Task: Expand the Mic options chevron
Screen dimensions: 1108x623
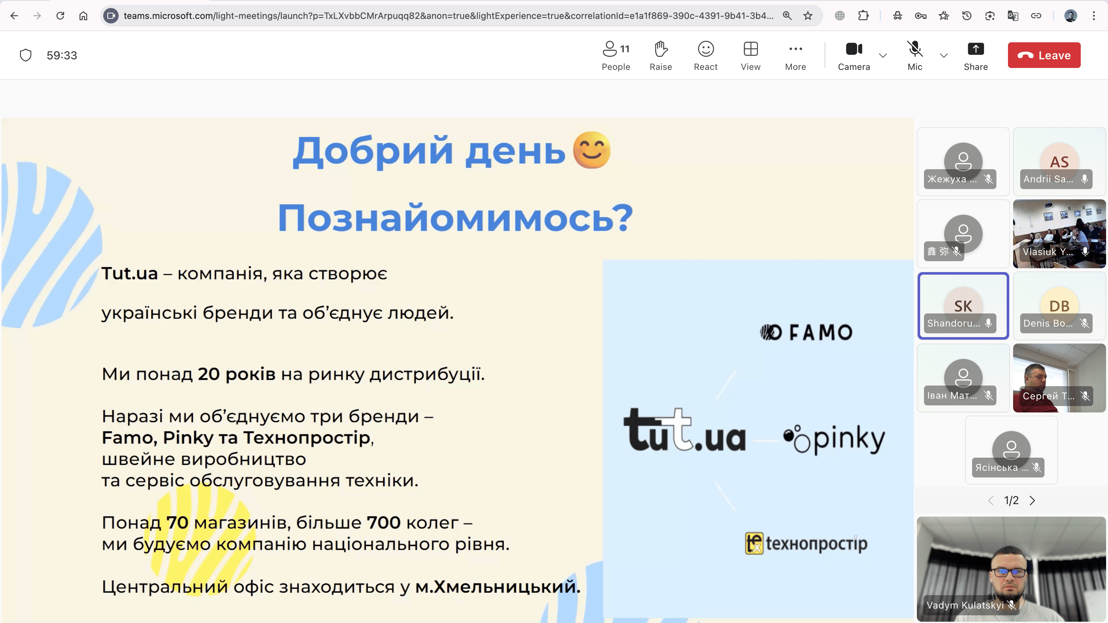Action: pos(944,55)
